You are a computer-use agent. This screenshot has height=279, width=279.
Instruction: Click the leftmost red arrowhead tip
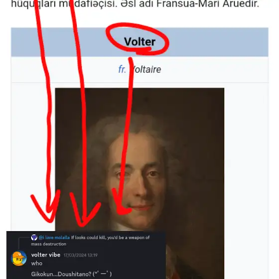[50, 220]
